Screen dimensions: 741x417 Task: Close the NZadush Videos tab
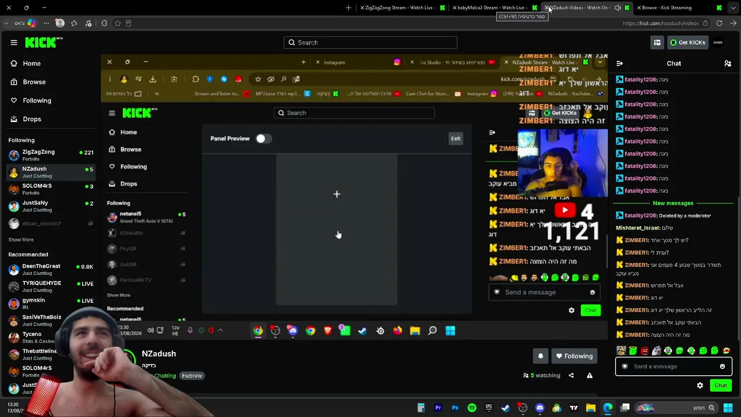coord(547,8)
